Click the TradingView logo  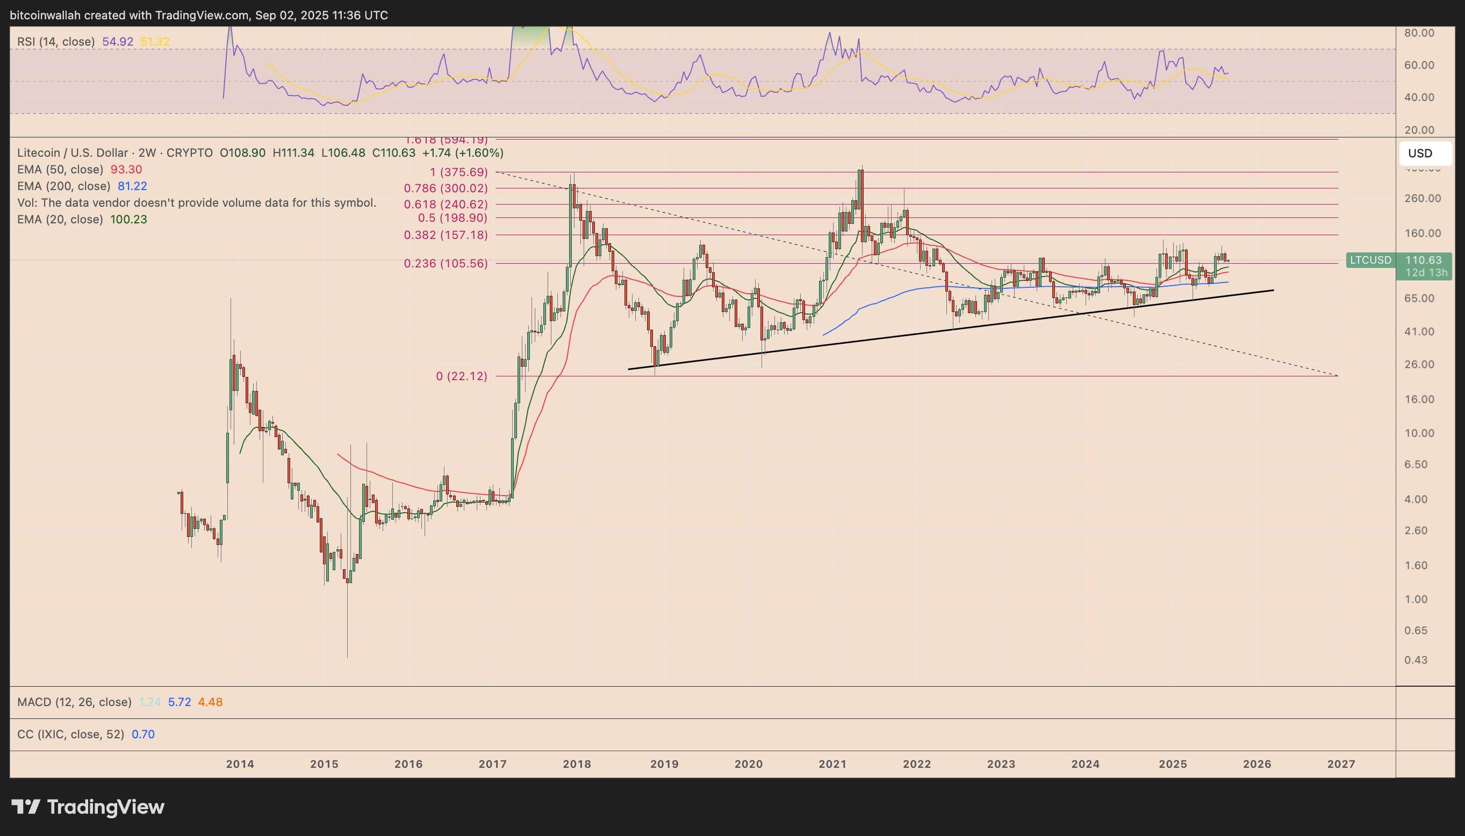88,806
